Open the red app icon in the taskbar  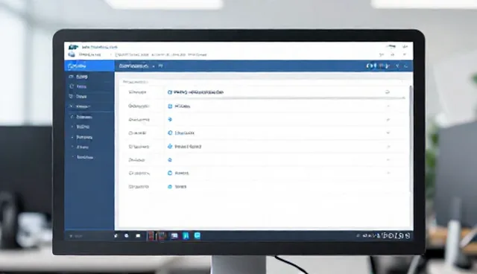(x=151, y=236)
